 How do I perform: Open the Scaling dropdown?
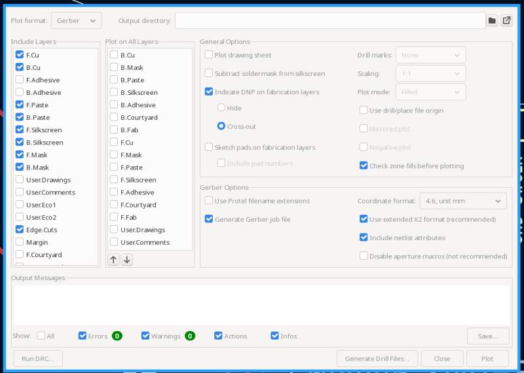pyautogui.click(x=431, y=73)
